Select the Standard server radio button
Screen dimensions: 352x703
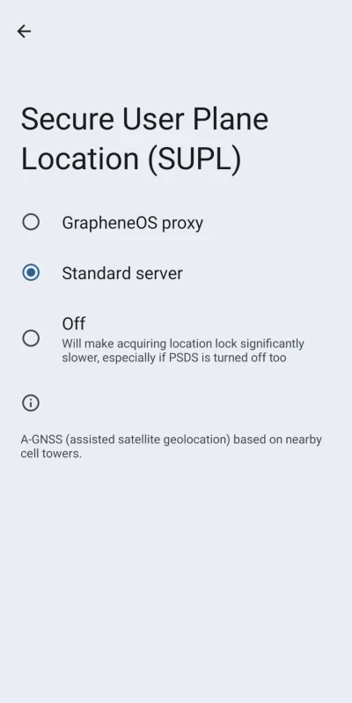click(x=31, y=272)
